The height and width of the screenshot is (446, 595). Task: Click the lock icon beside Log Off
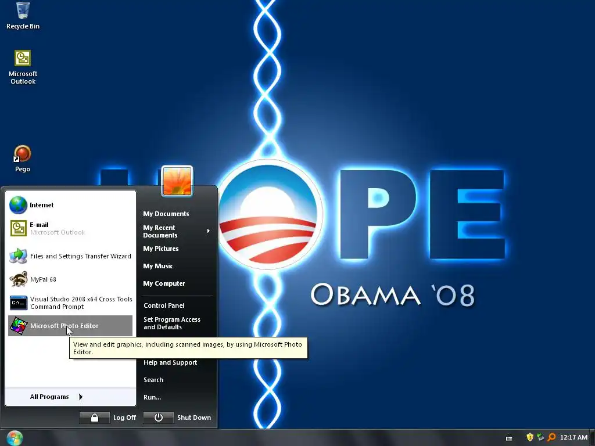95,418
